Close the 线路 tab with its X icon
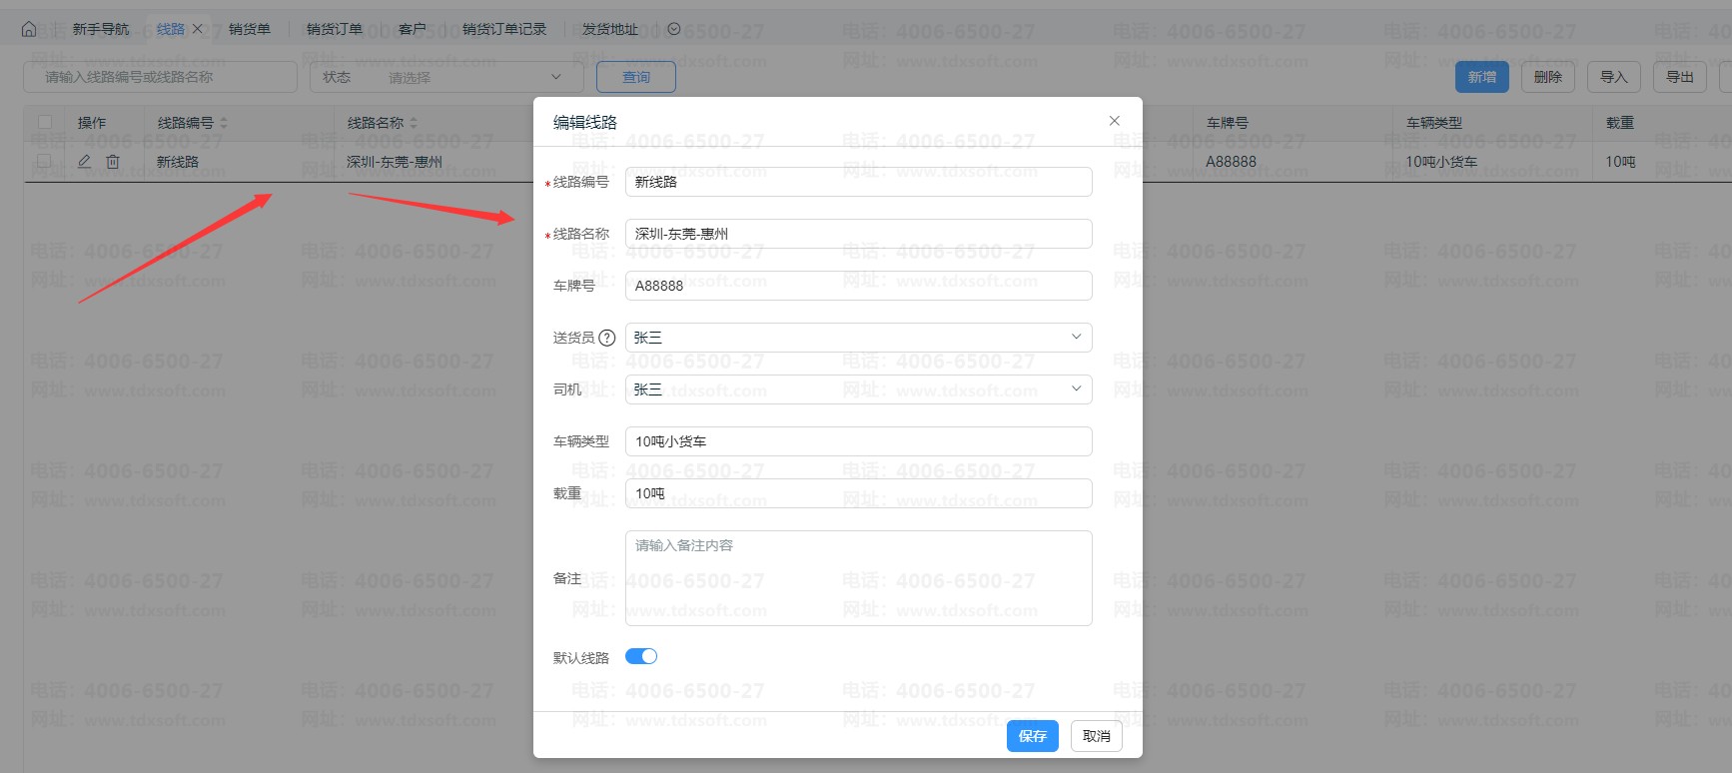1732x773 pixels. coord(198,29)
